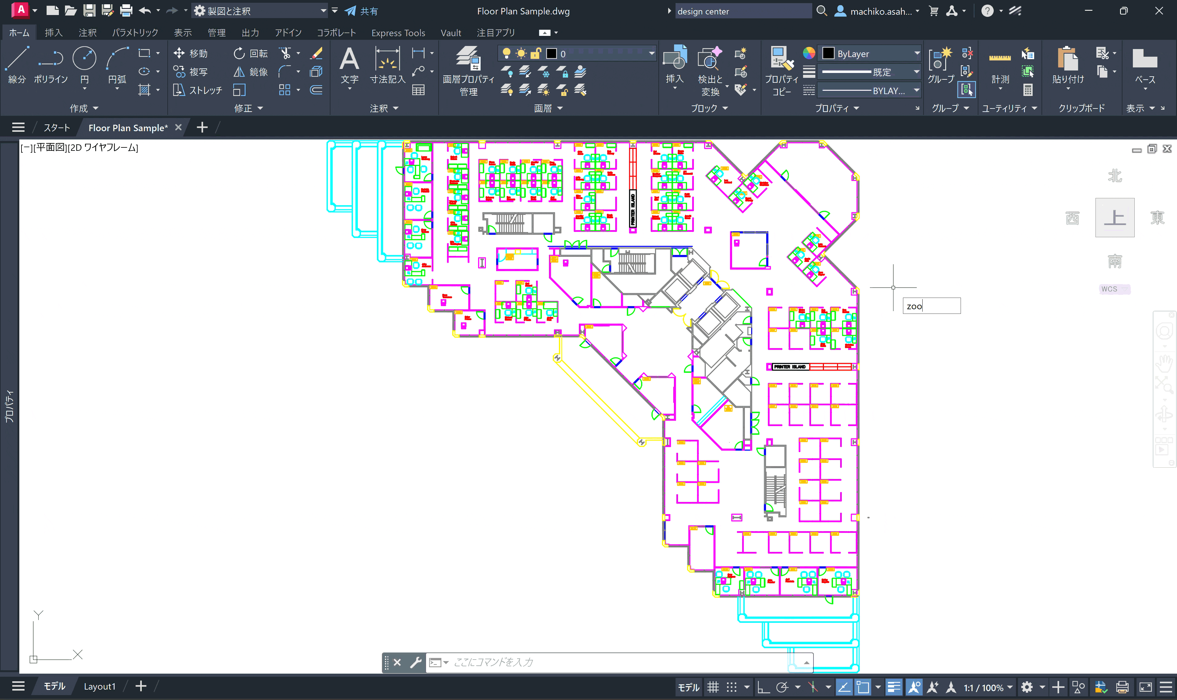Image resolution: width=1177 pixels, height=700 pixels.
Task: Select the ポリライン polyline tool
Action: click(51, 65)
